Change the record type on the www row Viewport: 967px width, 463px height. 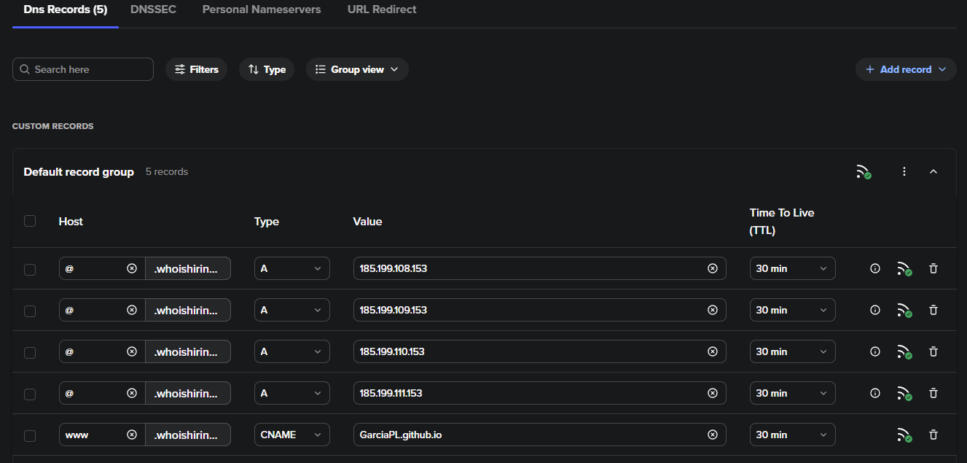point(291,435)
